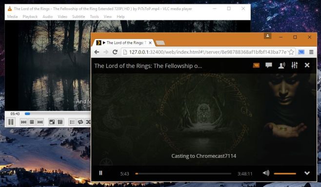
Task: Close the Lord of the Rings browser tab
Action: pyautogui.click(x=150, y=43)
